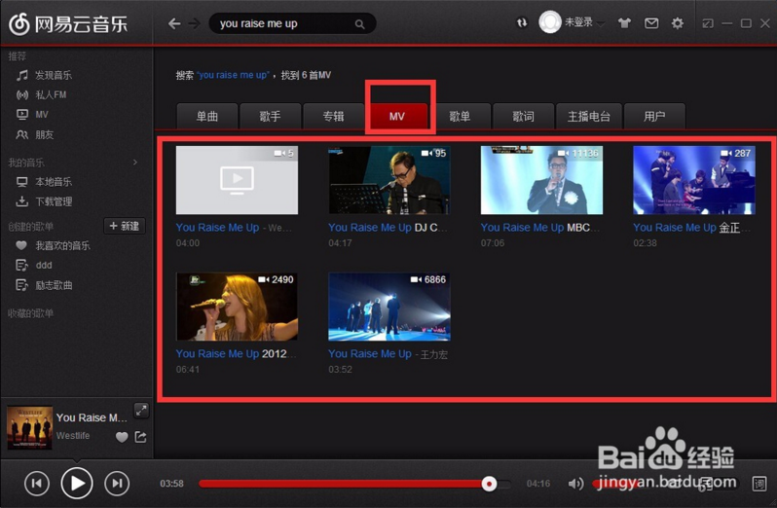The image size is (777, 508).
Task: Open the MV thumbnail with 287 plays
Action: [694, 180]
